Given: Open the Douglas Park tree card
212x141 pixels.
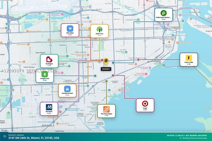Looking at the screenshot, I should coord(45,76).
